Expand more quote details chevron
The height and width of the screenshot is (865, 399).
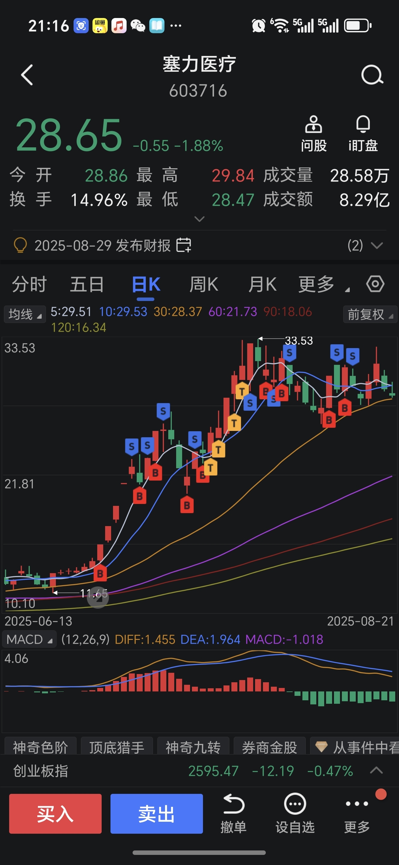199,219
